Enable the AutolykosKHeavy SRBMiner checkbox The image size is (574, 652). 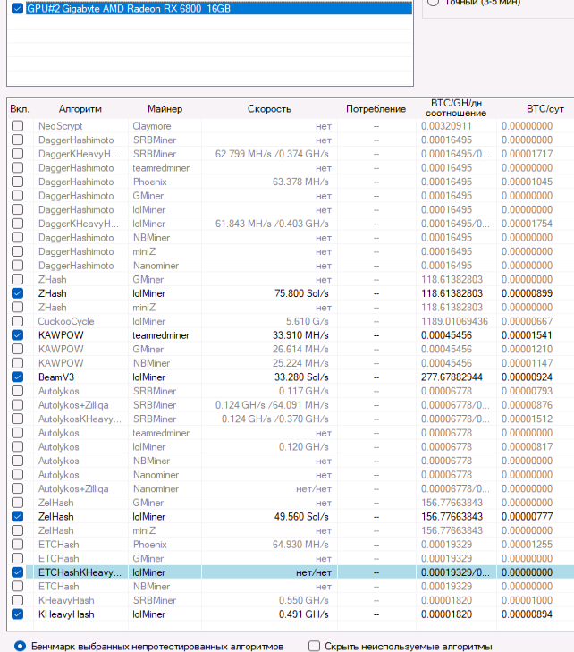(18, 419)
